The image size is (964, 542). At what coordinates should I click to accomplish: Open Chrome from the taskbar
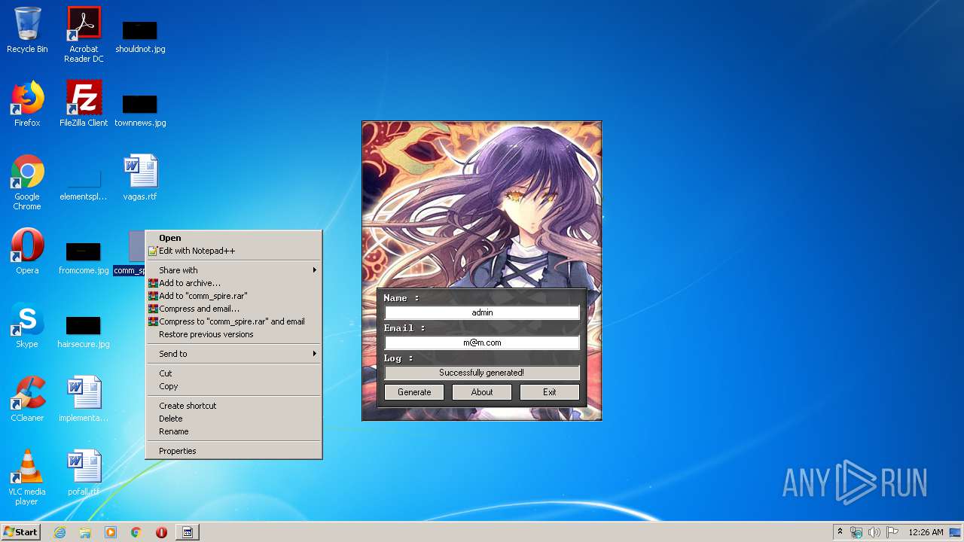click(136, 532)
